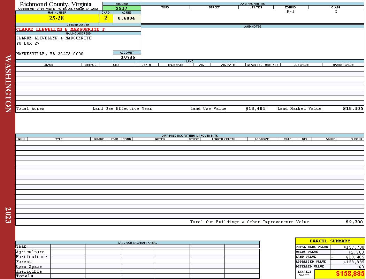Select the 2023 year in sidebar
The image size is (366, 279).
click(x=8, y=215)
